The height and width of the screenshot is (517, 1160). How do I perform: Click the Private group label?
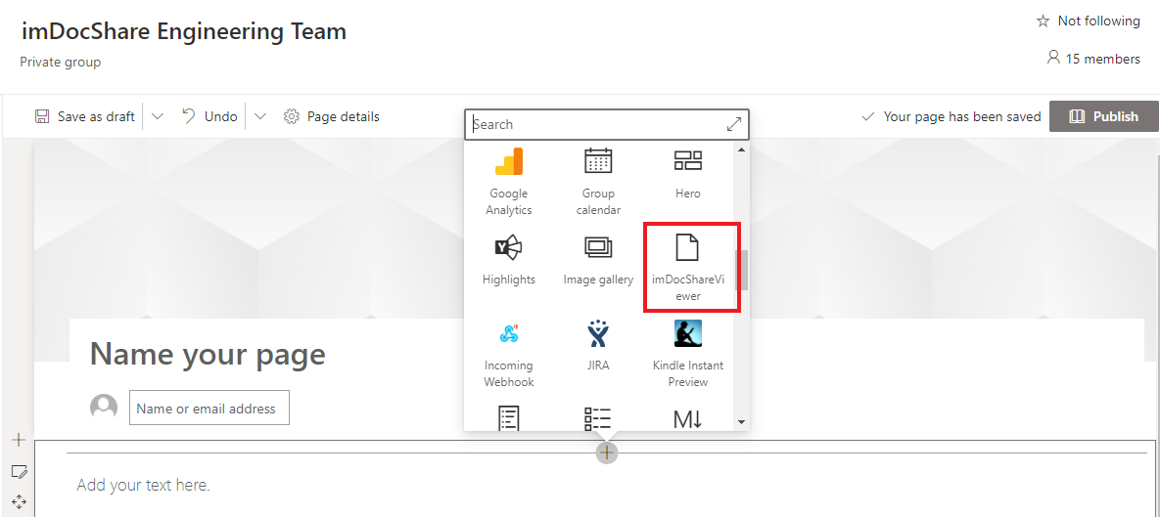coord(60,62)
